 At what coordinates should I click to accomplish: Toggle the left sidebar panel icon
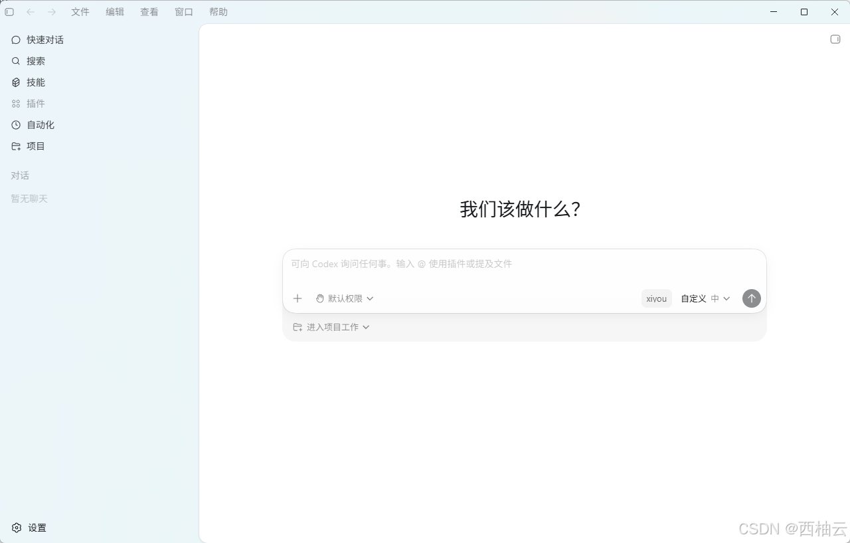9,12
